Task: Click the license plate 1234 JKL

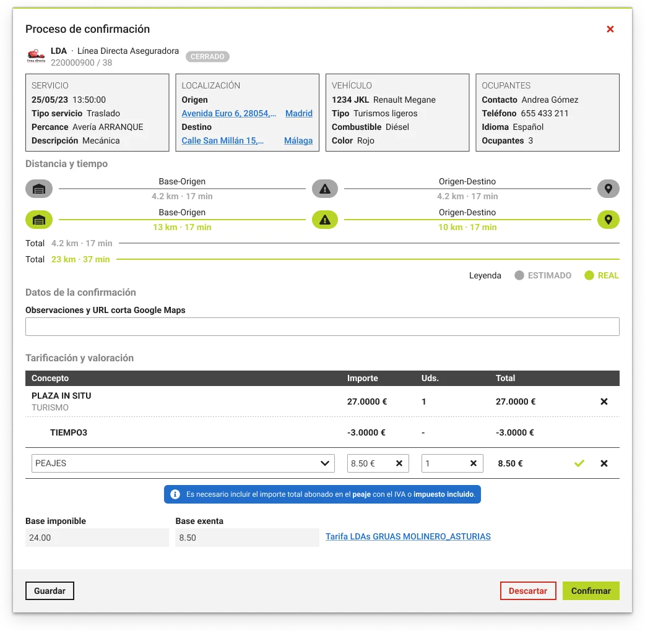Action: click(350, 100)
